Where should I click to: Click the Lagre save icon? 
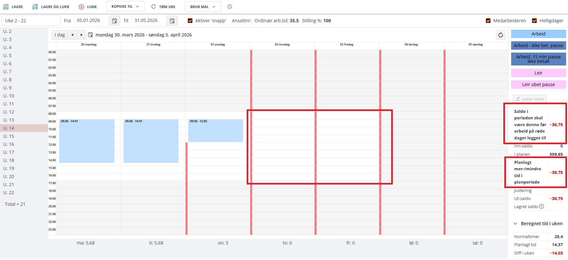click(x=6, y=7)
